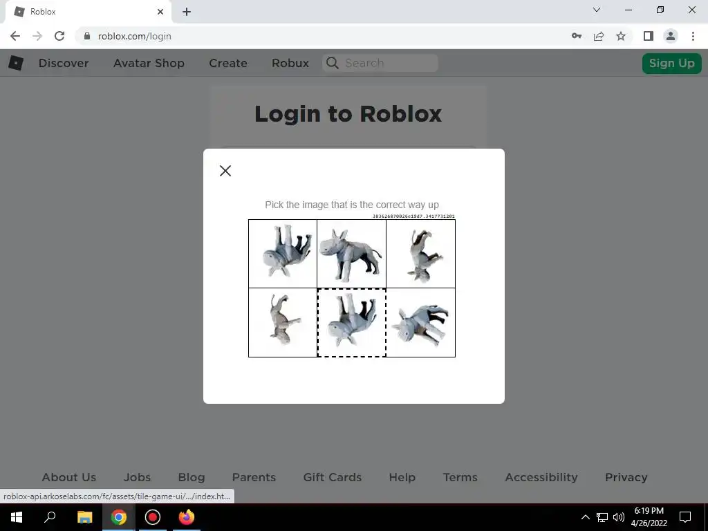Click the red record app taskbar icon
This screenshot has height=531, width=708.
(x=153, y=517)
